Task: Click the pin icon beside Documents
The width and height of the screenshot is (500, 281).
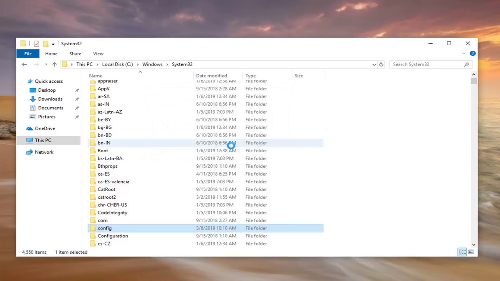Action: coord(77,108)
